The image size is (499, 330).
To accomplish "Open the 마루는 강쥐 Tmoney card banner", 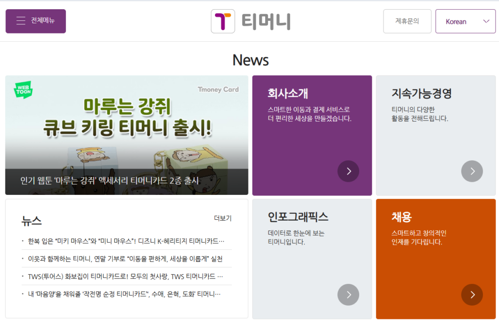I will 127,135.
